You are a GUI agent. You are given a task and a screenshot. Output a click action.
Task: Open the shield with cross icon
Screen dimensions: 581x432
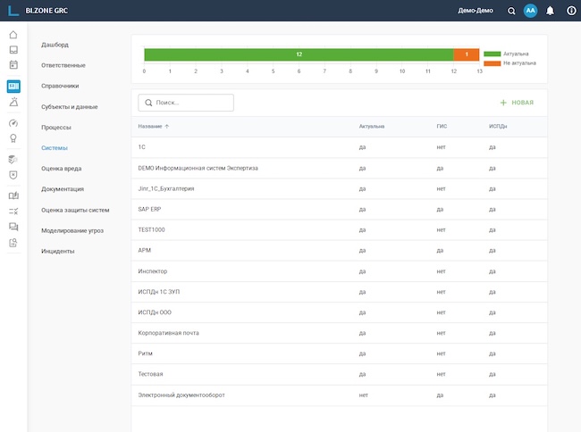(x=13, y=175)
